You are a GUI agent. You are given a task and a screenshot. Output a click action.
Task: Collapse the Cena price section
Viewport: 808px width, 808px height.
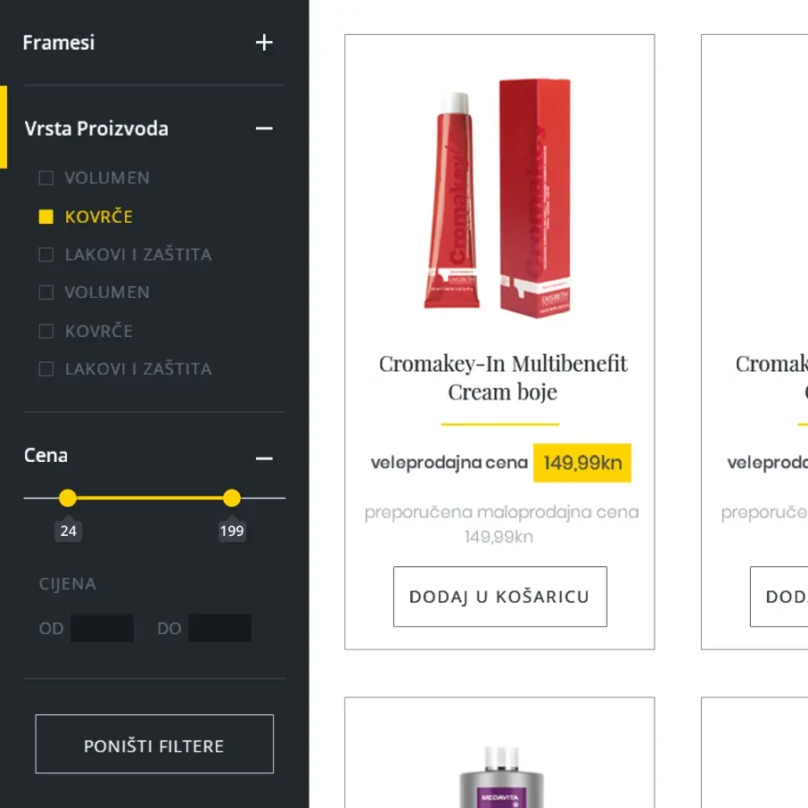click(x=264, y=458)
